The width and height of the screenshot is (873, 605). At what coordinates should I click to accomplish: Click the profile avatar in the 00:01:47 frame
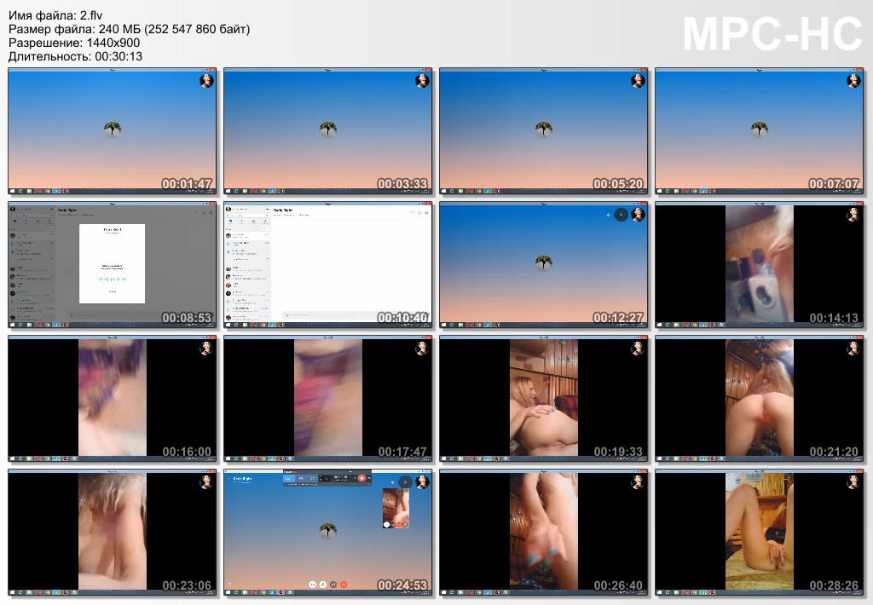click(x=206, y=81)
